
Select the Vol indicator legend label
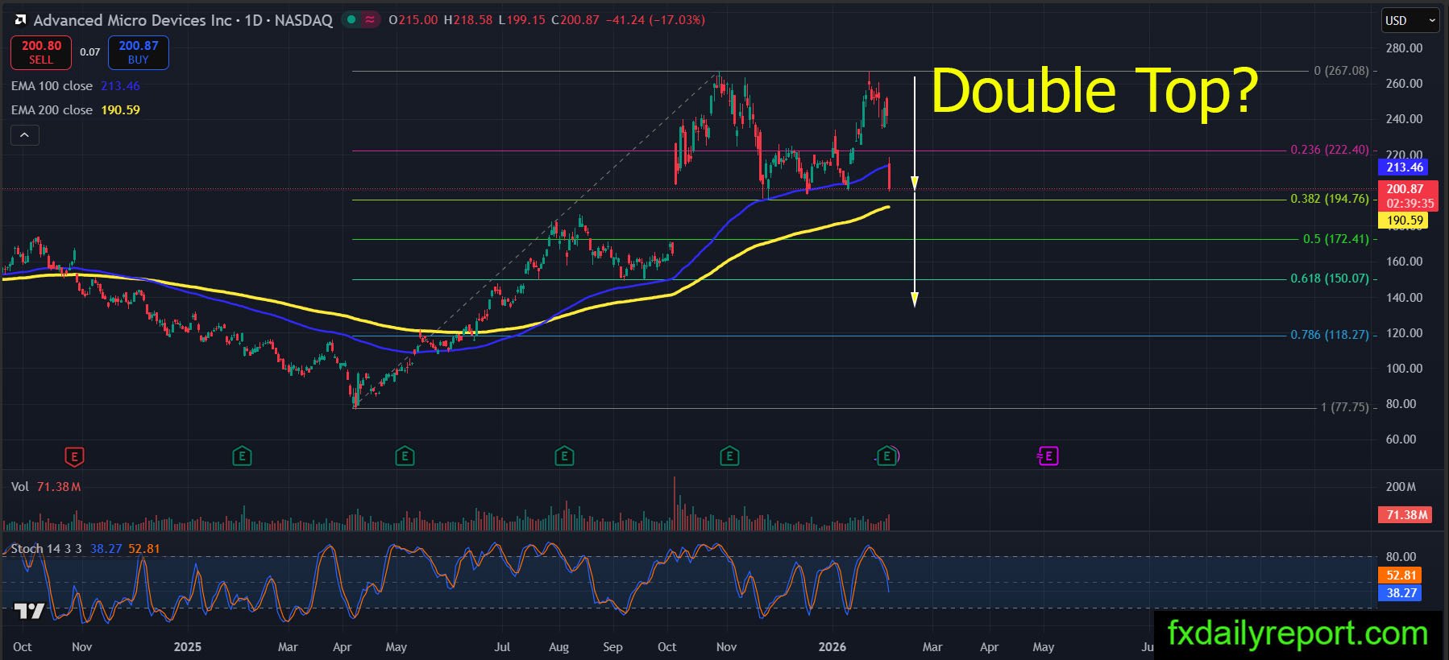click(20, 487)
